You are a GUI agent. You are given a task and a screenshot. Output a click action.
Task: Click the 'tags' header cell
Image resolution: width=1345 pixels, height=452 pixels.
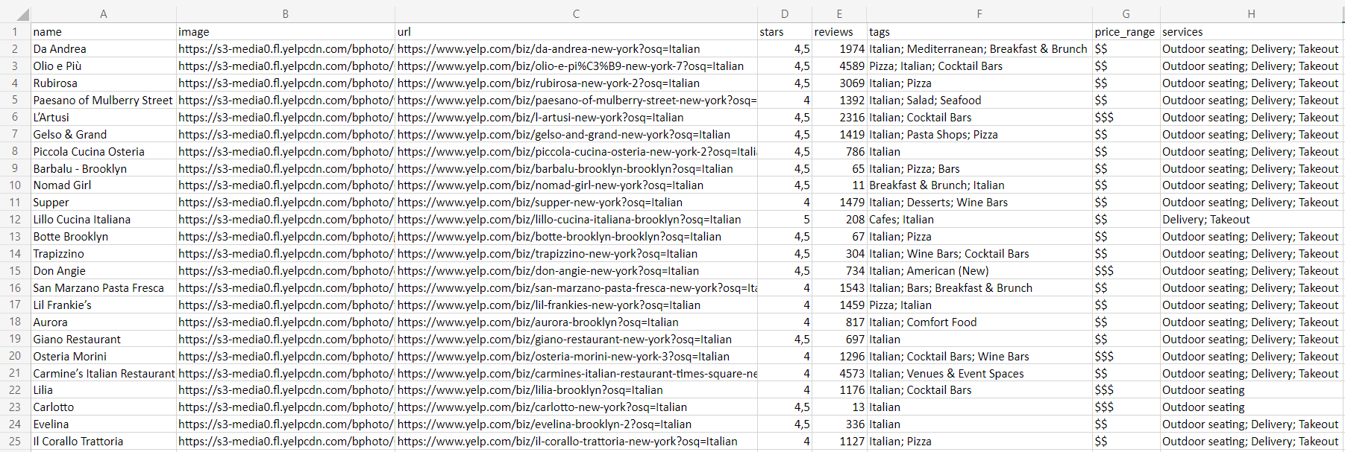coord(979,31)
